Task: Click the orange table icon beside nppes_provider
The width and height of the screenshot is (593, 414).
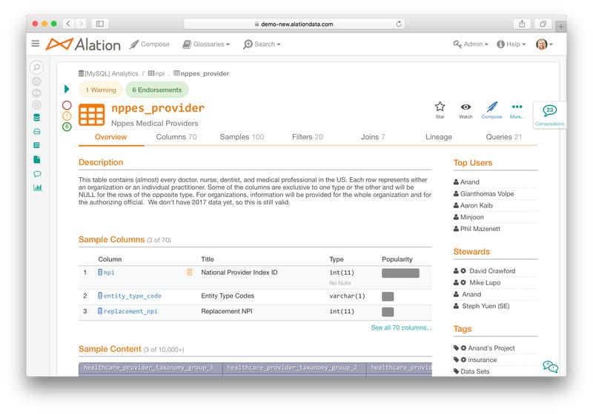Action: pos(91,115)
